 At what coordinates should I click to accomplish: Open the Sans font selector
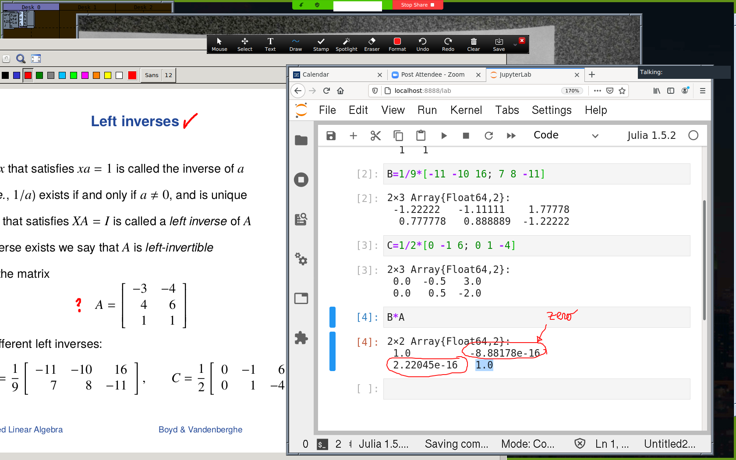pos(152,75)
